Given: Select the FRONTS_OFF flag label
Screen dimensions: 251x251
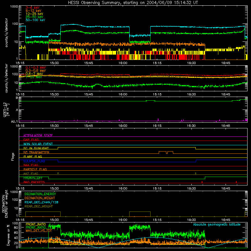Looking at the screenshot, I should click(x=33, y=178).
